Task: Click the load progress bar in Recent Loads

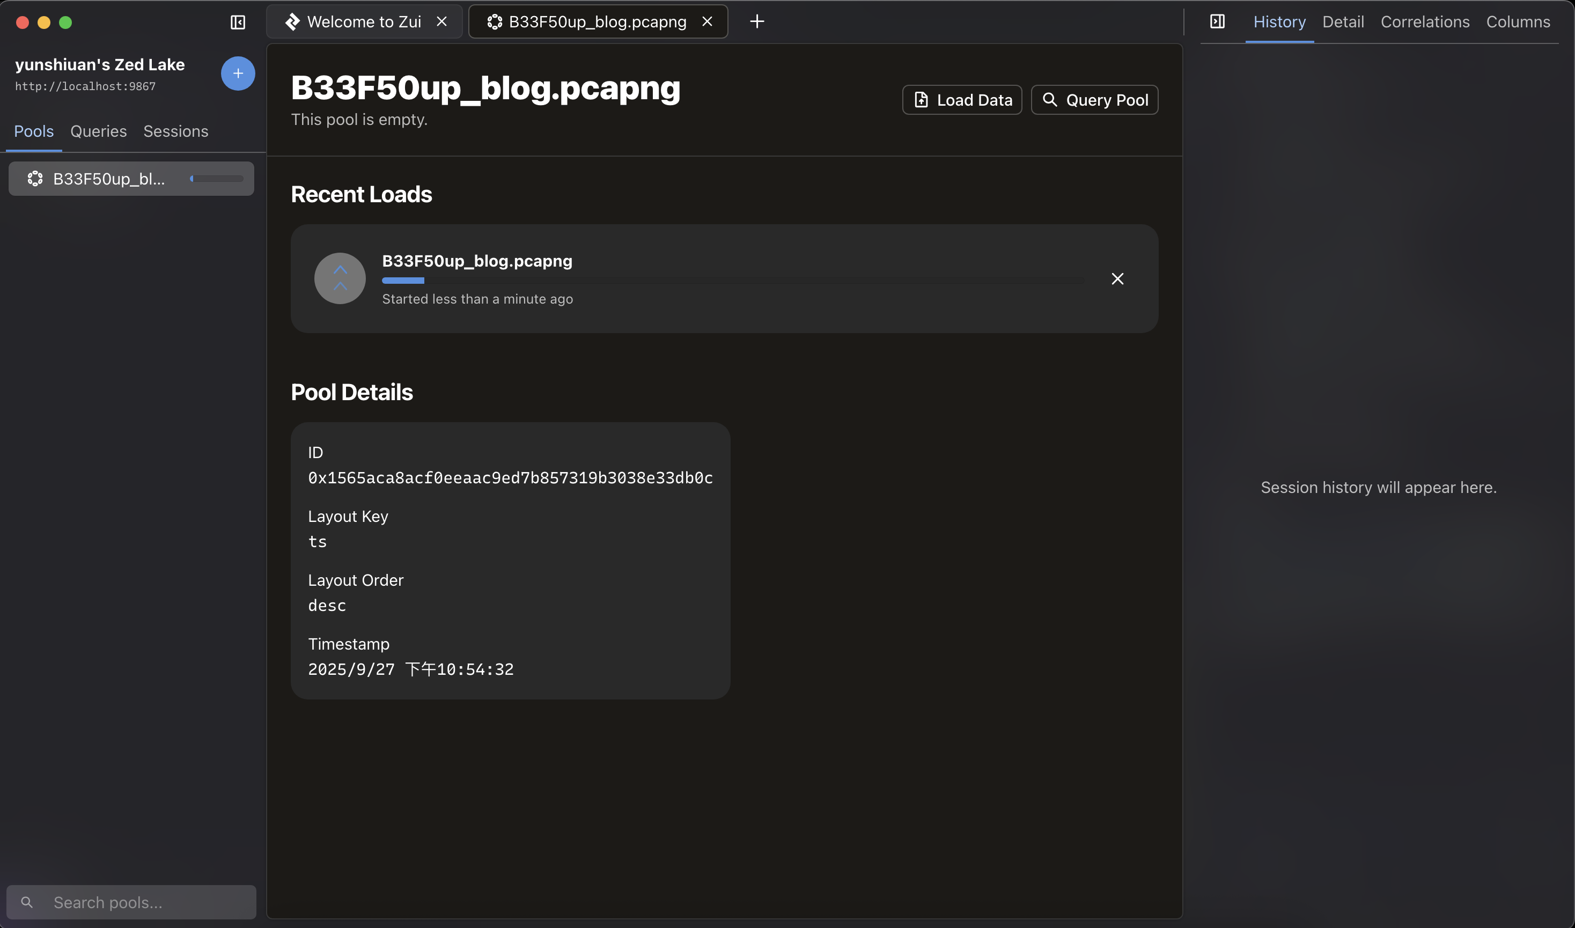Action: 732,281
